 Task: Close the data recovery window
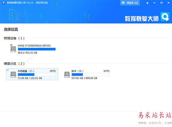click(169, 3)
